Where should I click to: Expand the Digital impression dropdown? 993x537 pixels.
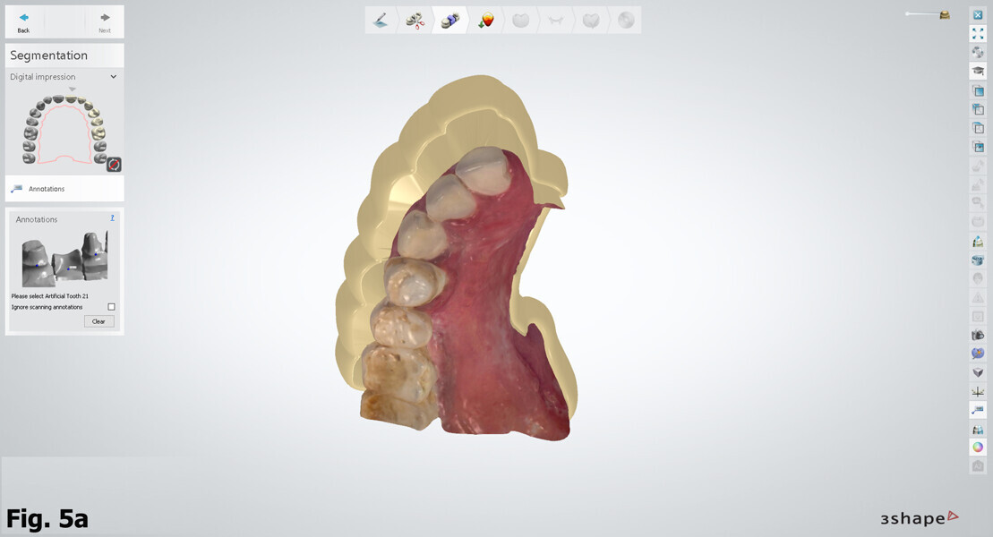[113, 77]
